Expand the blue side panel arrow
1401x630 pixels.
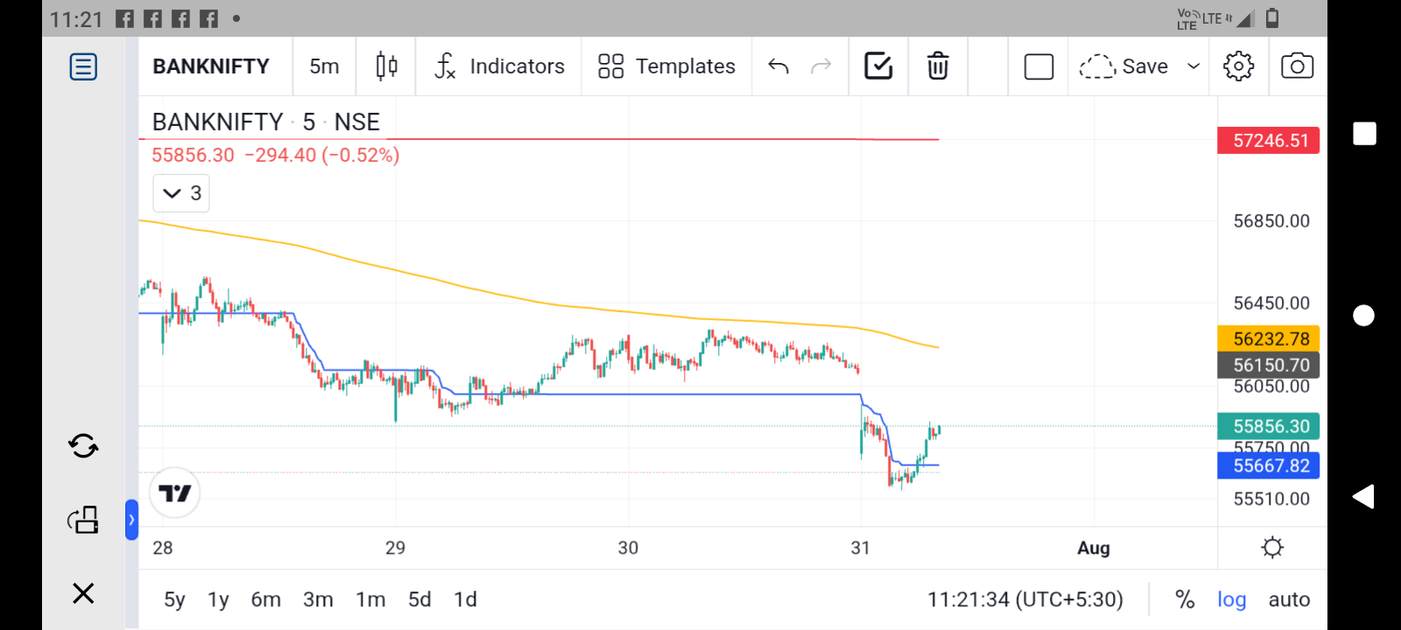click(131, 520)
